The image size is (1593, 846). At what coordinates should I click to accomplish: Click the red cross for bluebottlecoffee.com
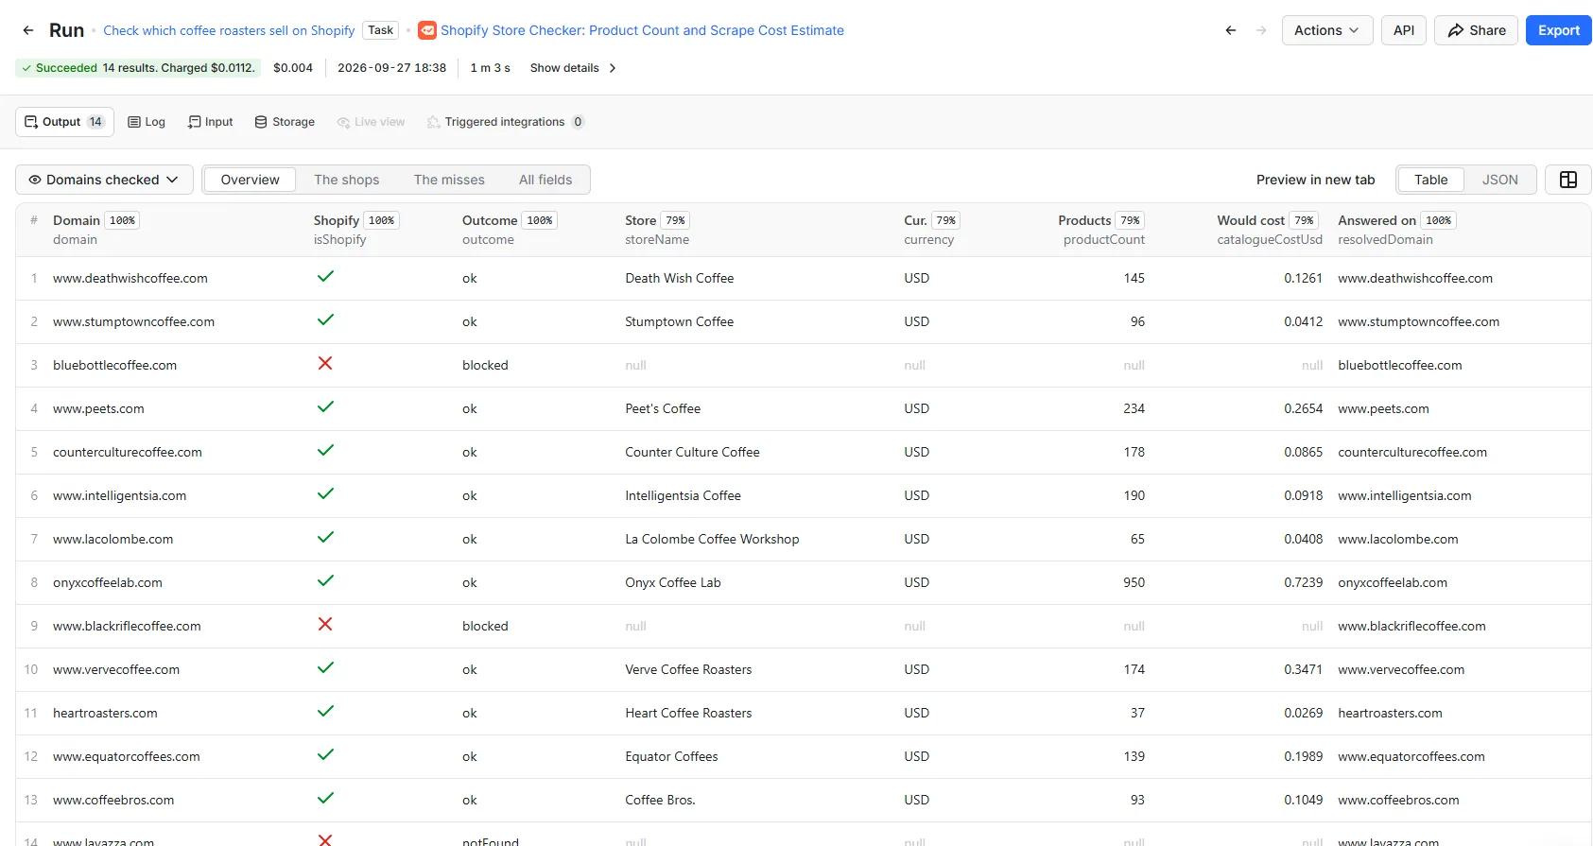coord(325,364)
